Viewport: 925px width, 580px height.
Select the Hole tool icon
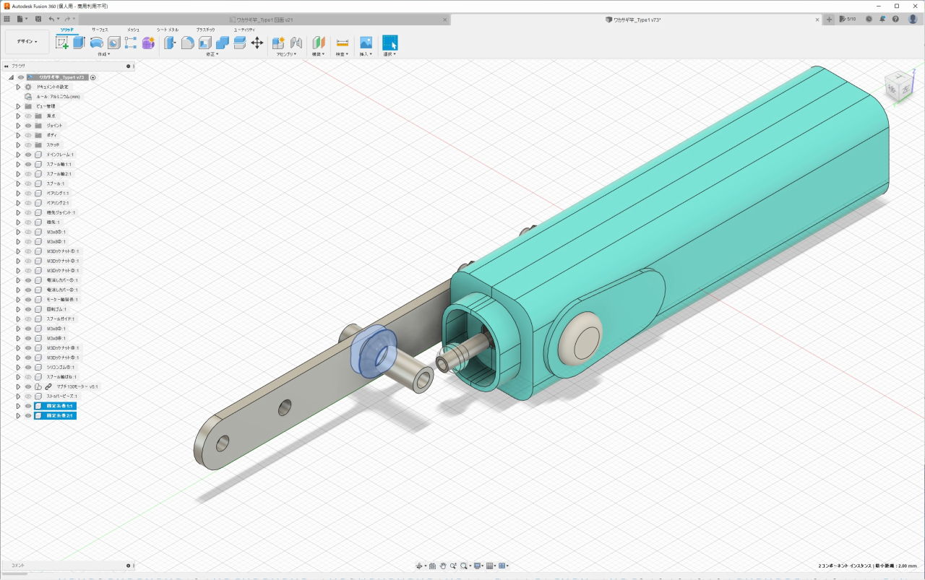(x=113, y=43)
